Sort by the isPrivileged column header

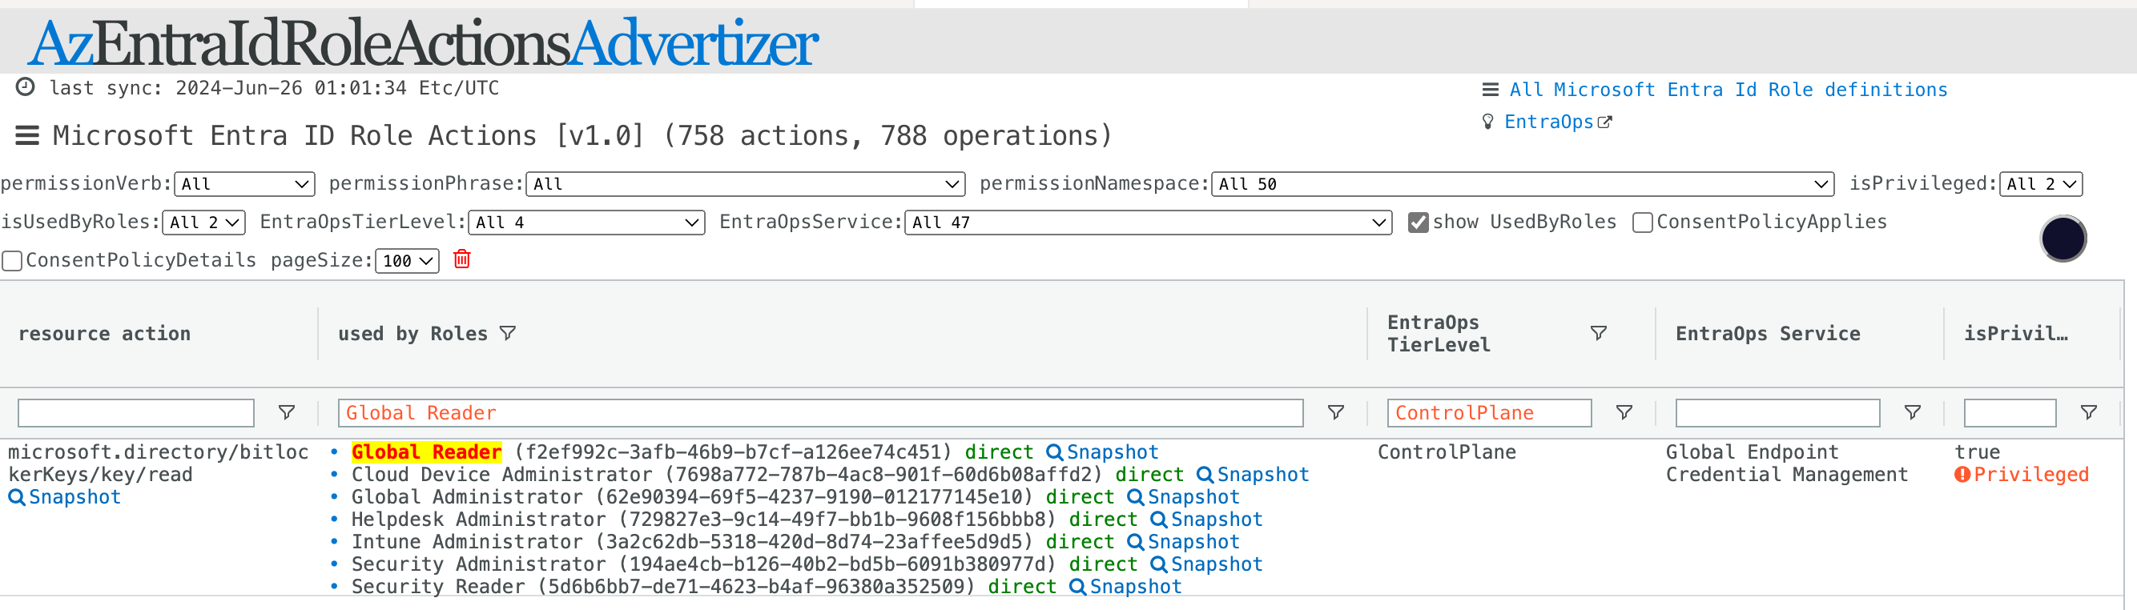2016,333
